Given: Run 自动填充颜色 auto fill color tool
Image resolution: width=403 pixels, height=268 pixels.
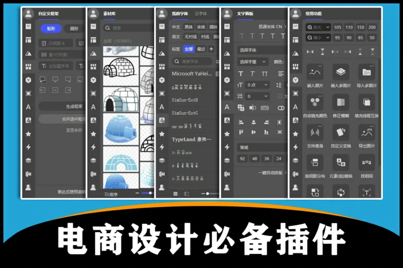Looking at the screenshot, I should pos(315,103).
